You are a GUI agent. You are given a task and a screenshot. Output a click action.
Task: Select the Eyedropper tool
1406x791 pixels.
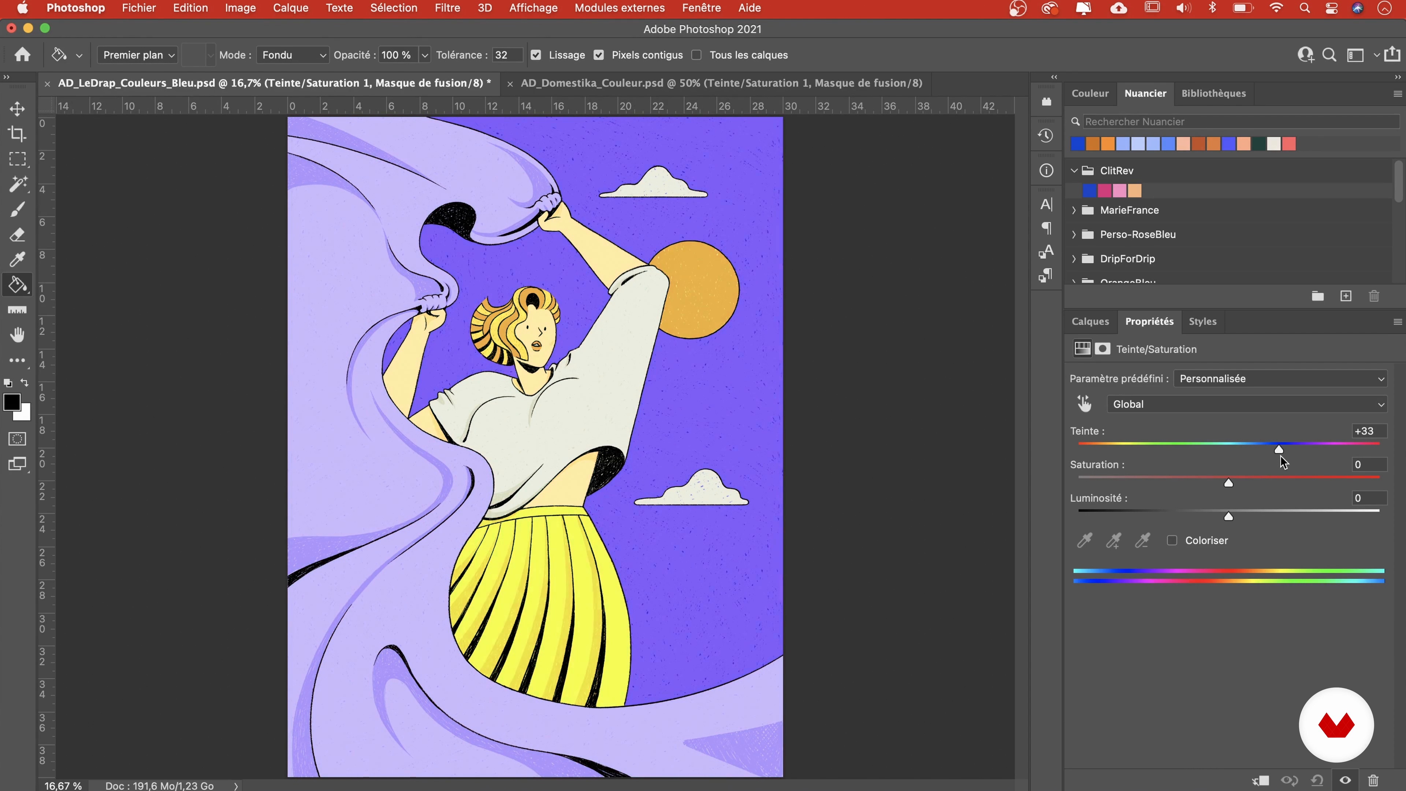[17, 260]
